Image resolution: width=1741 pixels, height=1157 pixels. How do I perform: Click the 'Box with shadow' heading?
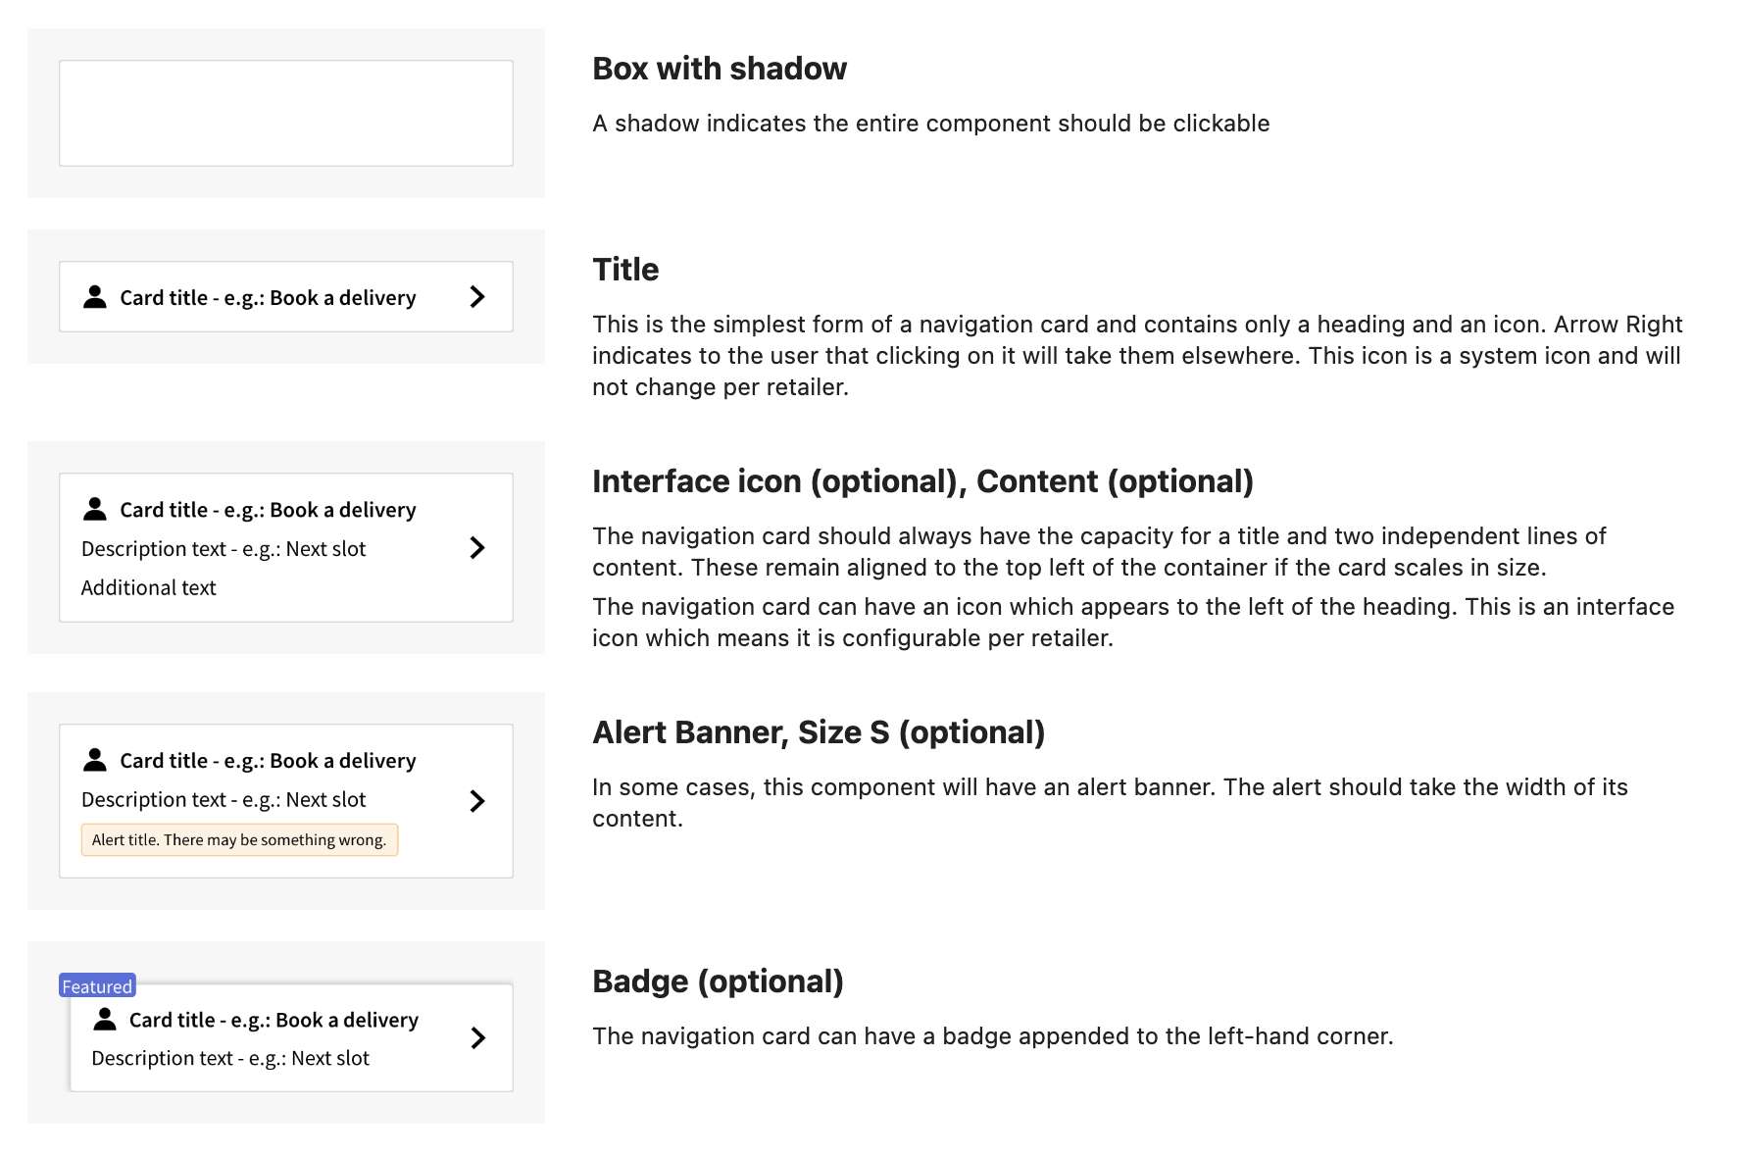pos(720,69)
